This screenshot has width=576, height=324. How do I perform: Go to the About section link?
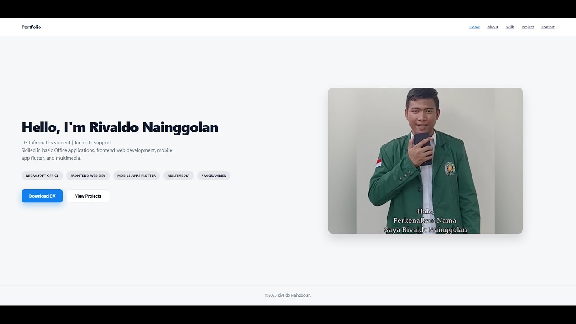point(493,27)
